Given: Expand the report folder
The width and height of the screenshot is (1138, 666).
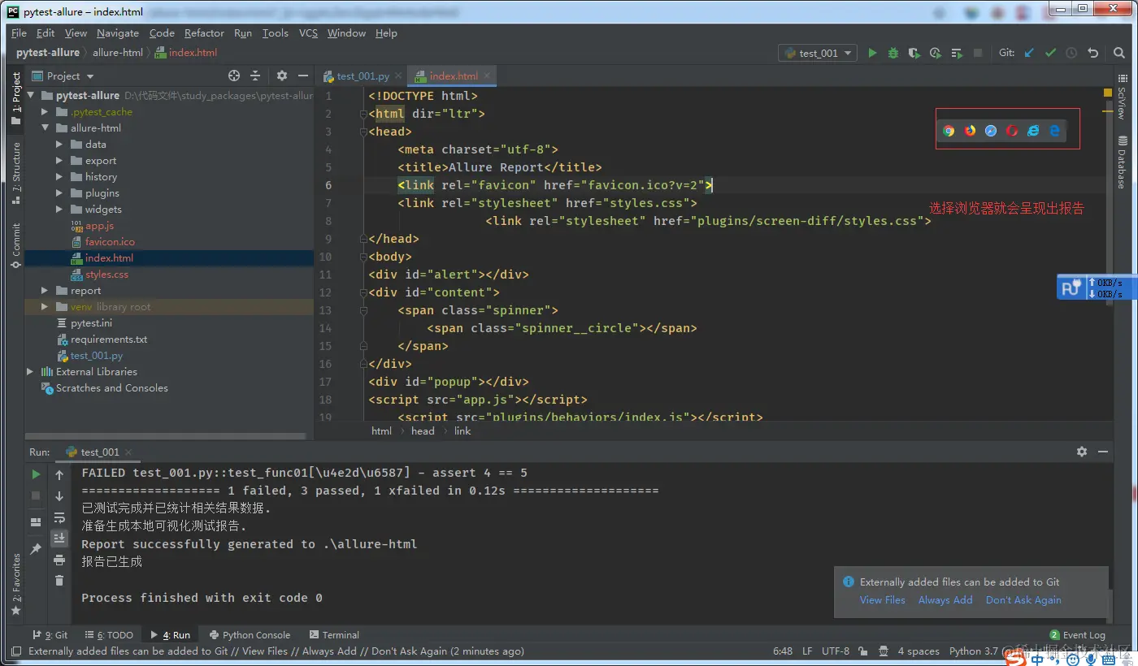Looking at the screenshot, I should click(x=46, y=291).
